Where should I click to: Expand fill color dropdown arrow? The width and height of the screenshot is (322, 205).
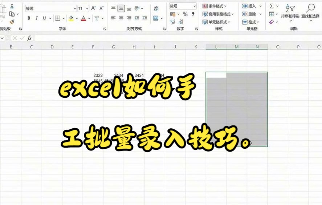click(x=77, y=18)
